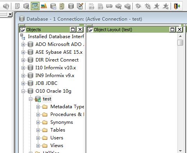Click the To-Do List notepad toolbar icon
The image size is (187, 153).
[x=17, y=6]
